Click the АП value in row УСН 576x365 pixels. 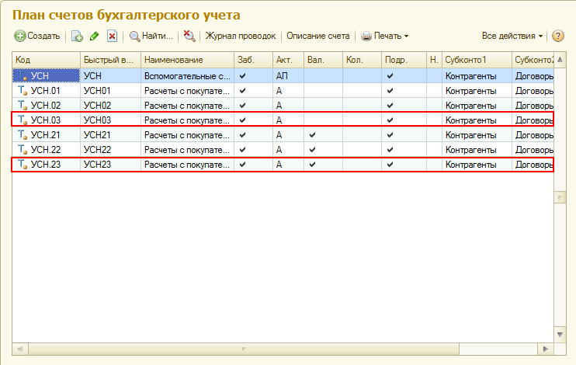(x=282, y=76)
